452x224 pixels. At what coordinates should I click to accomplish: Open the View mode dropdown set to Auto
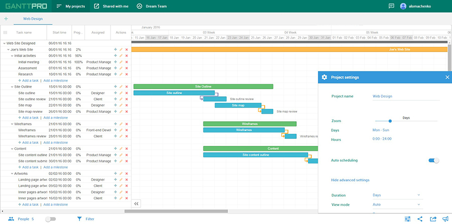(398, 205)
